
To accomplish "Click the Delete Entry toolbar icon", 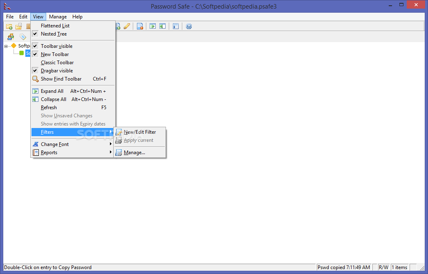I will (140, 27).
